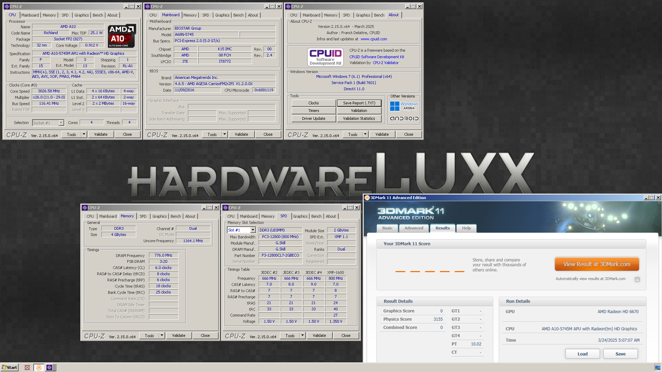Click title bar icon of CPU-Z Memory window
Image resolution: width=662 pixels, height=372 pixels.
85,208
